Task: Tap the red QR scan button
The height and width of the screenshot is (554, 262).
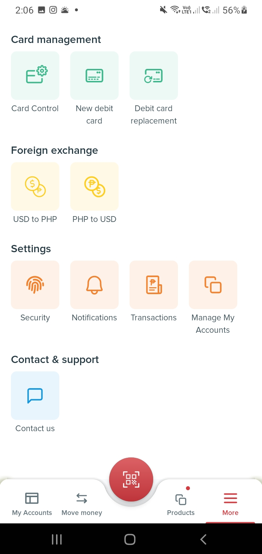Action: point(131,479)
